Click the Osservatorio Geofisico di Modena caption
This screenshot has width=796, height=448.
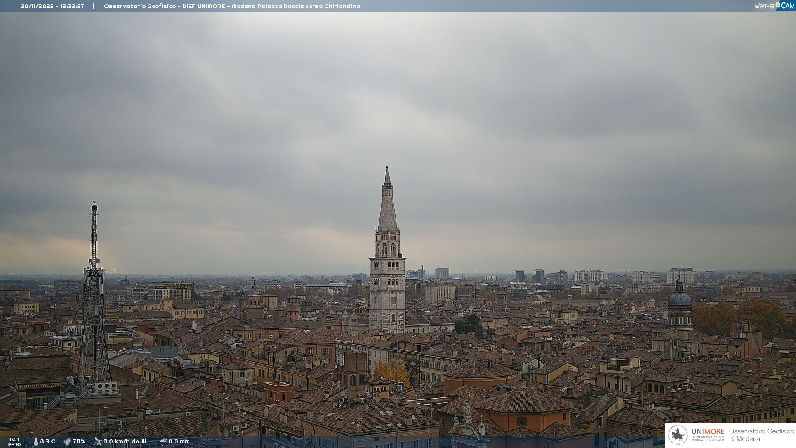[x=761, y=435]
